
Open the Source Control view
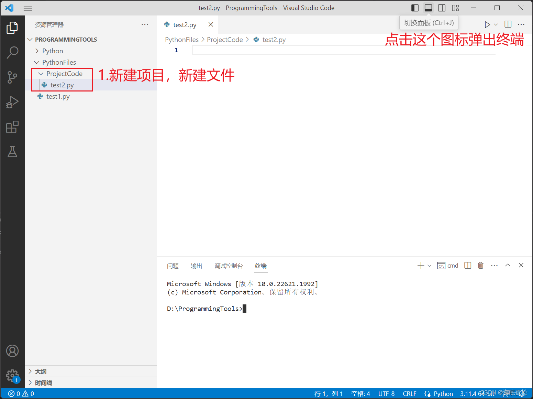tap(12, 77)
